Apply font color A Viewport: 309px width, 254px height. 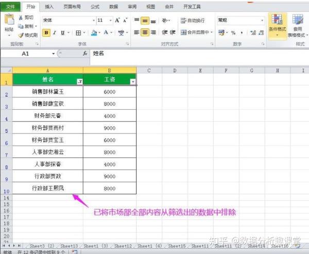pos(106,32)
